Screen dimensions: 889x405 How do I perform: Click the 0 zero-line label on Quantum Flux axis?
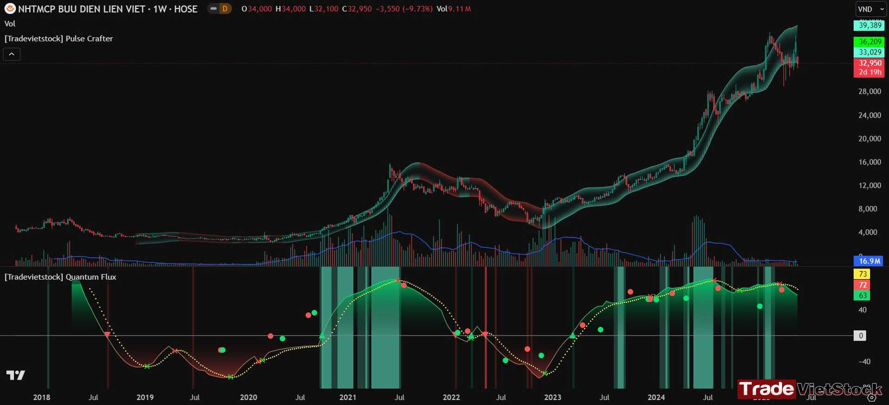(860, 336)
